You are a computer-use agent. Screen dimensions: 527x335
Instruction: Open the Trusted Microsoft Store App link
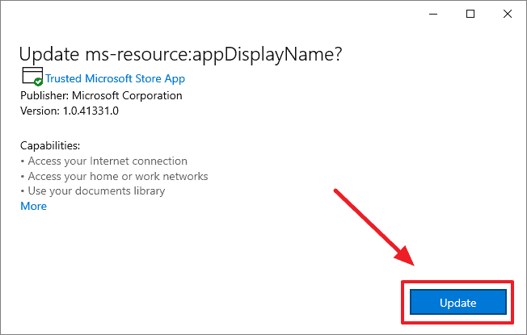click(x=115, y=78)
